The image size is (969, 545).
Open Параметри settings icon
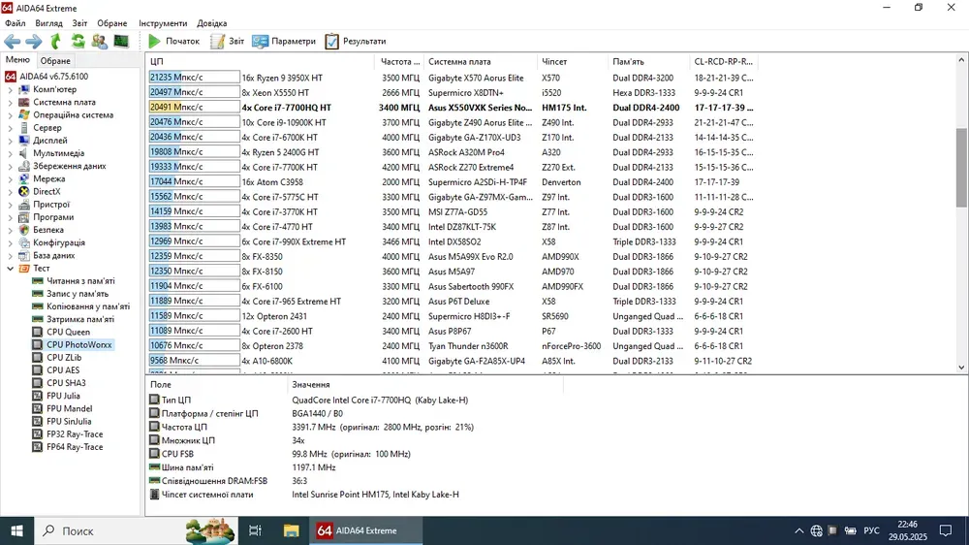283,42
